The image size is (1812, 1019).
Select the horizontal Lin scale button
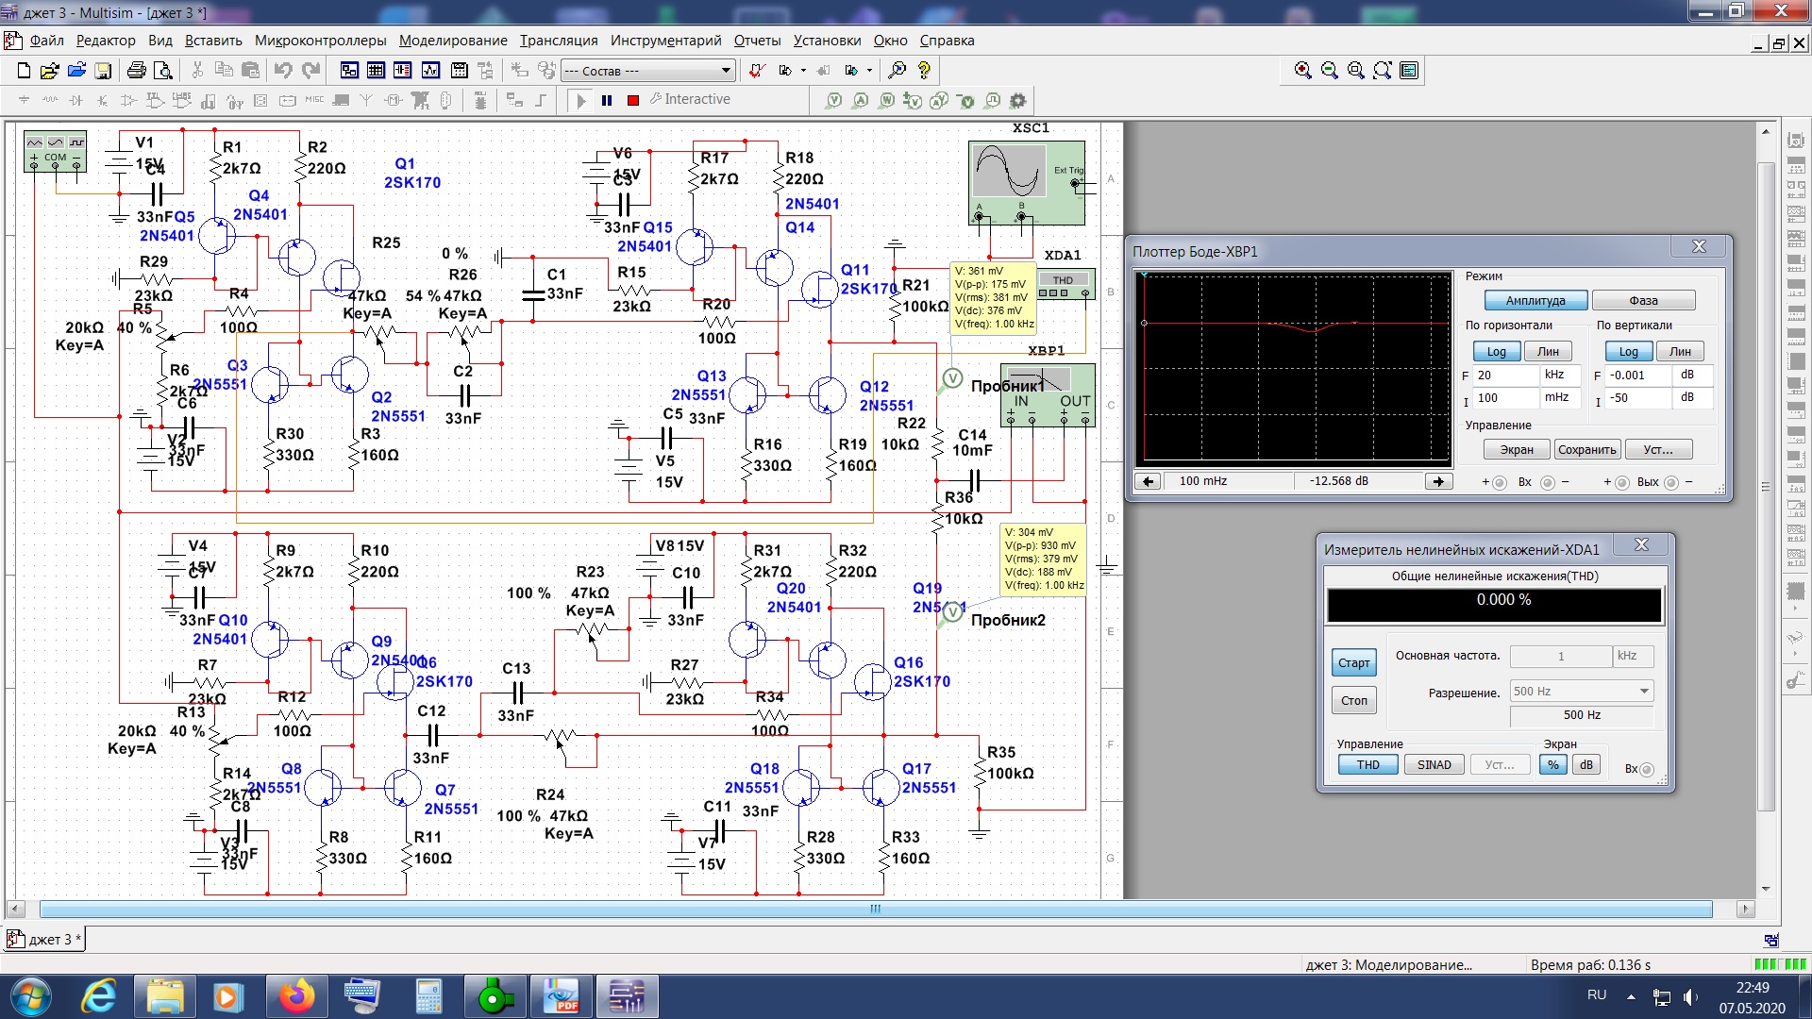coord(1548,352)
